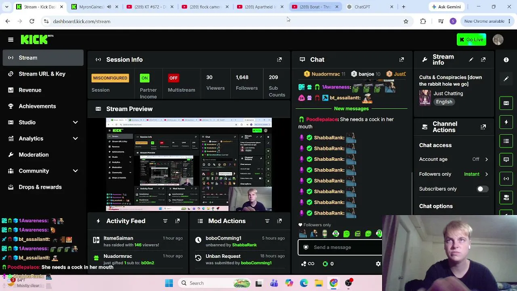Click the Go Live button
The height and width of the screenshot is (291, 517).
(471, 40)
